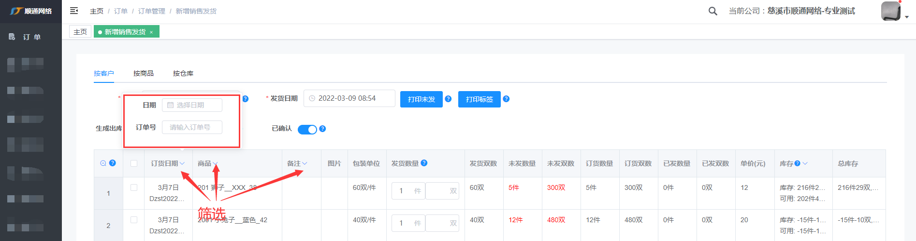The height and width of the screenshot is (241, 916).
Task: Collapse the sidebar with the hamburger icon
Action: [74, 11]
